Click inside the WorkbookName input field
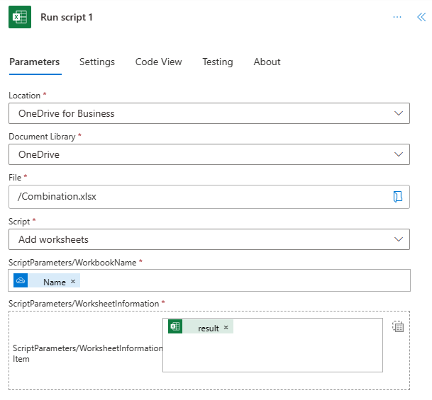This screenshot has height=400, width=432. point(241,281)
